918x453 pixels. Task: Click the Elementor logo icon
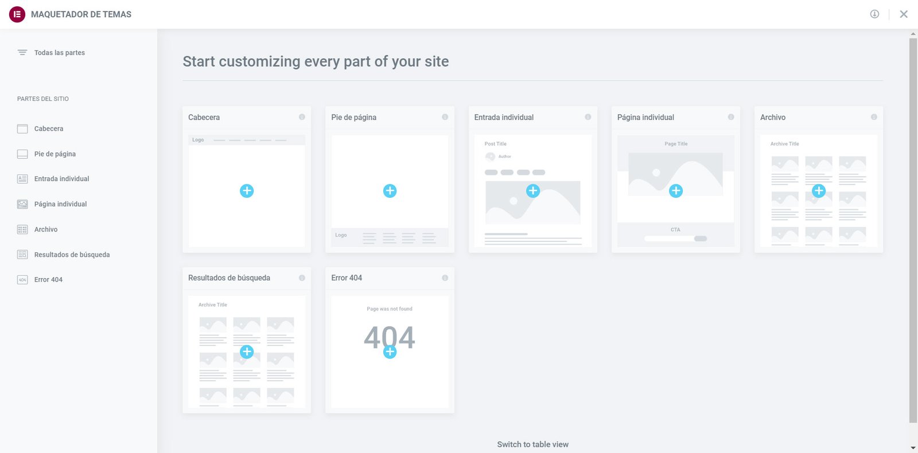click(x=17, y=14)
